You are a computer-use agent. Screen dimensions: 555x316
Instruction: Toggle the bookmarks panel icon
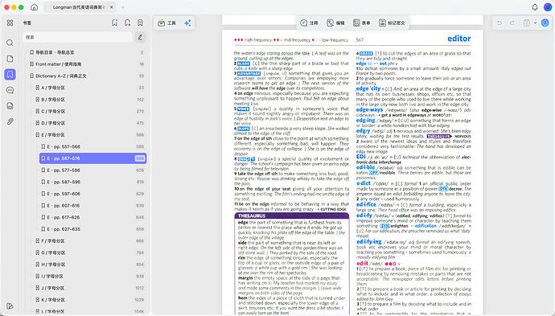(x=10, y=74)
